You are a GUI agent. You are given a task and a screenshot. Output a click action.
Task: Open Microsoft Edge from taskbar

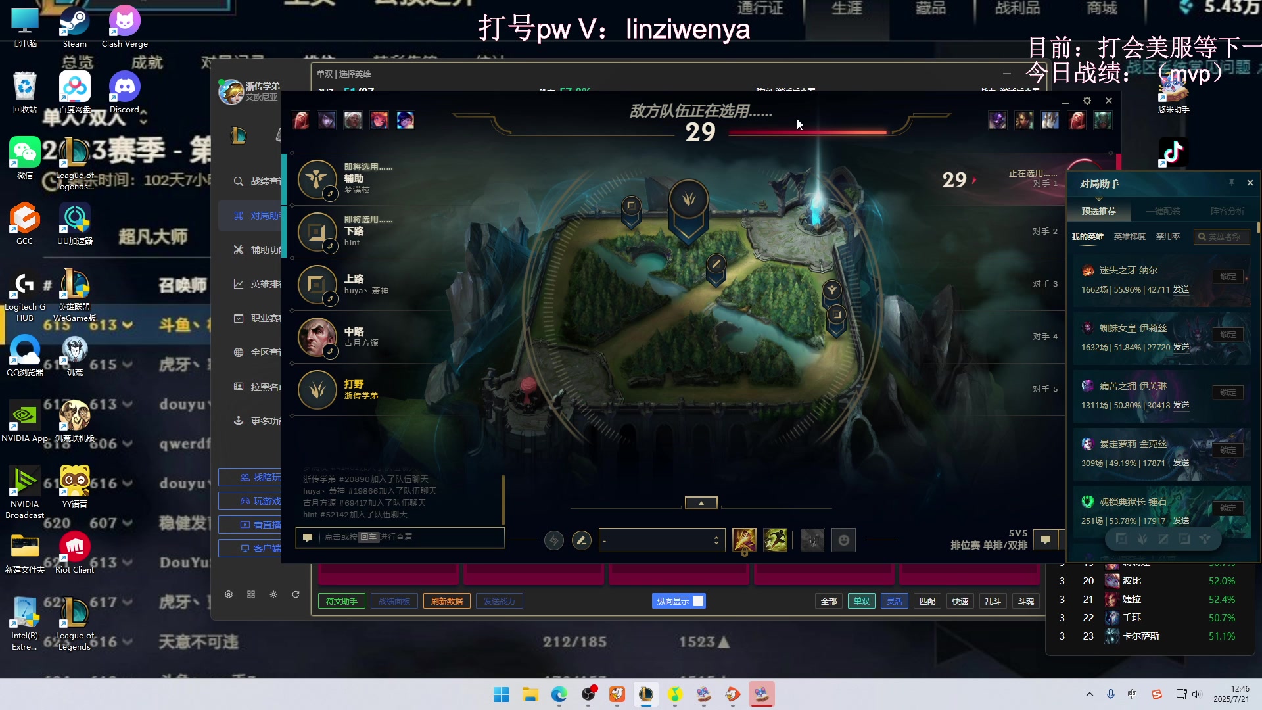[x=559, y=694]
